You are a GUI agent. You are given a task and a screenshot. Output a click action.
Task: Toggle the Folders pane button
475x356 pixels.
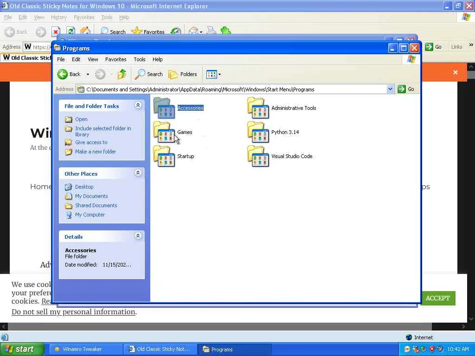[183, 74]
